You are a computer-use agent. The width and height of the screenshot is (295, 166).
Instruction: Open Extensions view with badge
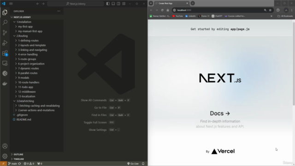click(5, 53)
